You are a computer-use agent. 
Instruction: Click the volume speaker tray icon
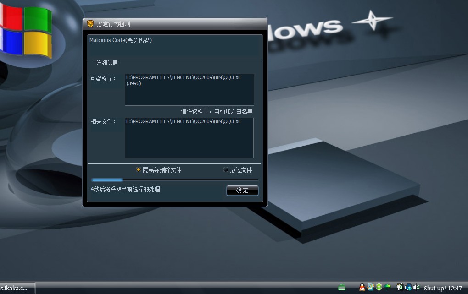[x=416, y=287]
